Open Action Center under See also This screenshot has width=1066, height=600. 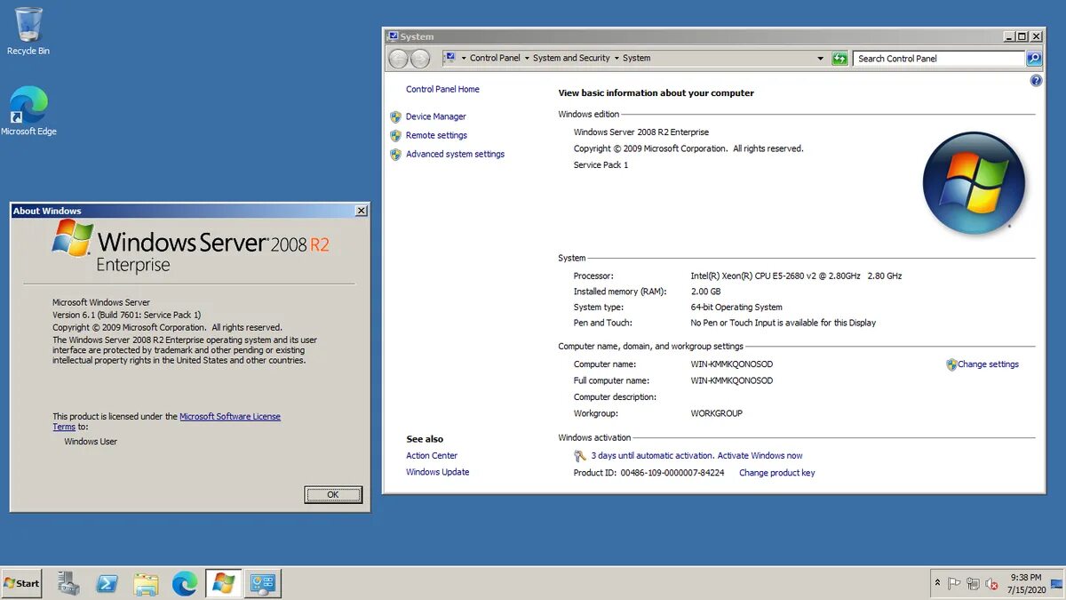(432, 456)
